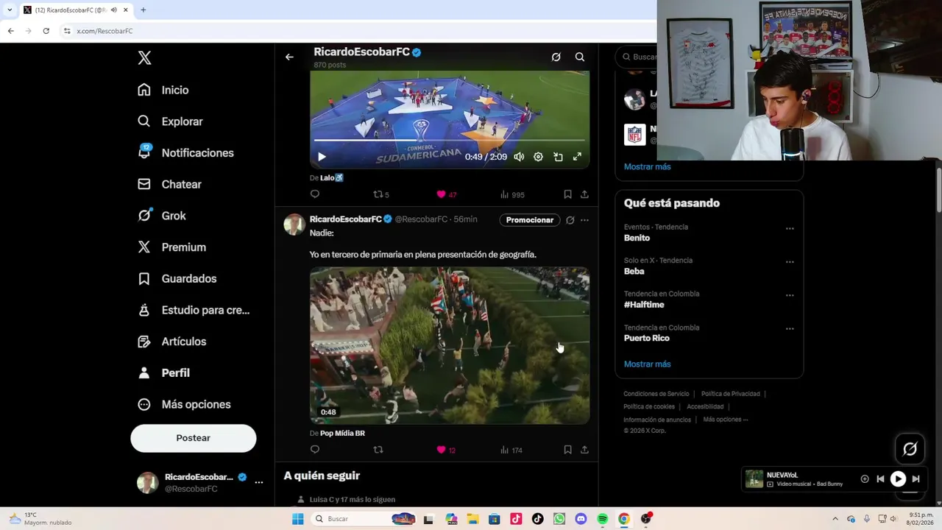Reload the page in Chrome
Image resolution: width=942 pixels, height=530 pixels.
tap(46, 31)
